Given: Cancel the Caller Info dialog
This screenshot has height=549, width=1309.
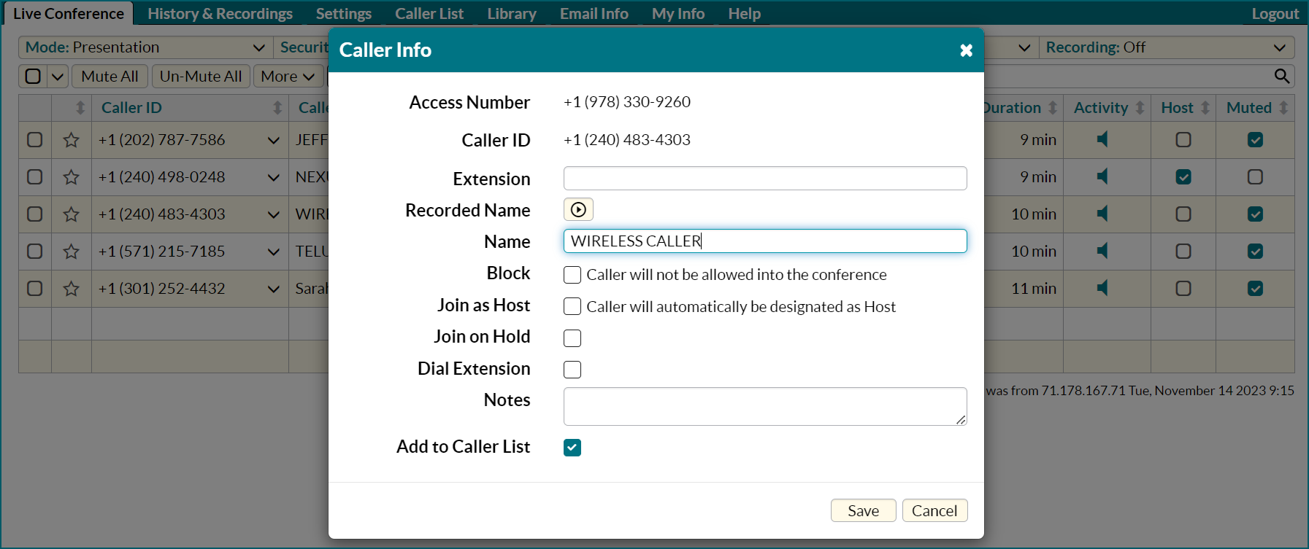Looking at the screenshot, I should tap(934, 510).
